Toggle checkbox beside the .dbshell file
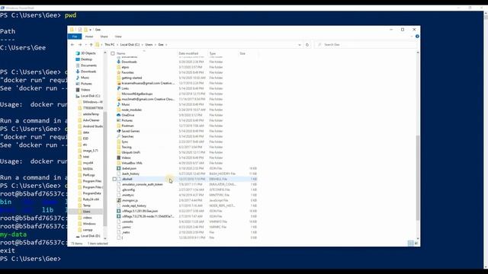The image size is (488, 274). tap(114, 180)
